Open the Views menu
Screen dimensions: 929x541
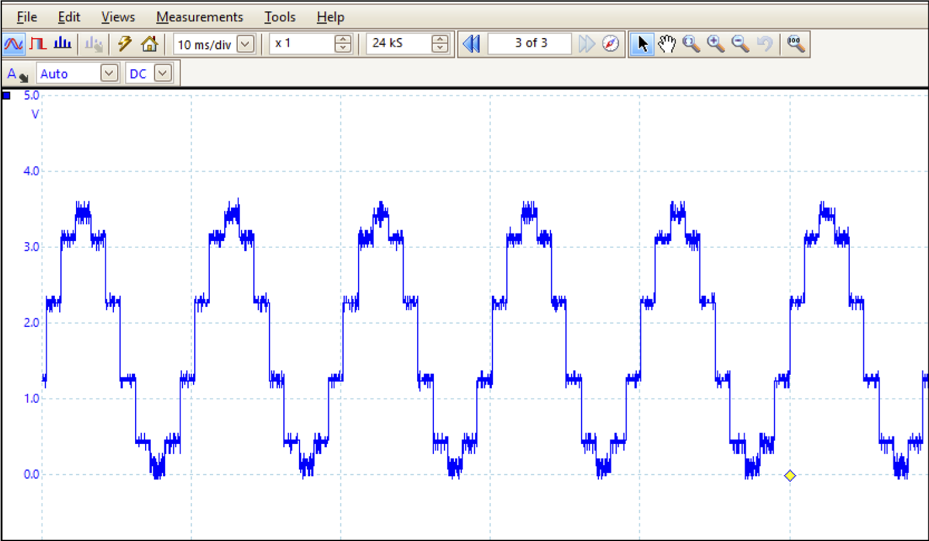pos(118,17)
